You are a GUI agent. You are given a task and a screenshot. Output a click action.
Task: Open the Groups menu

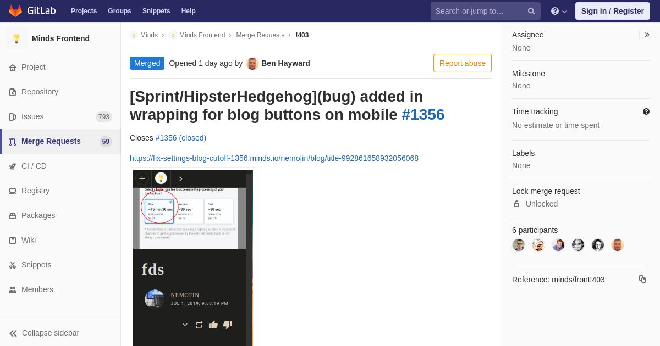[x=119, y=11]
